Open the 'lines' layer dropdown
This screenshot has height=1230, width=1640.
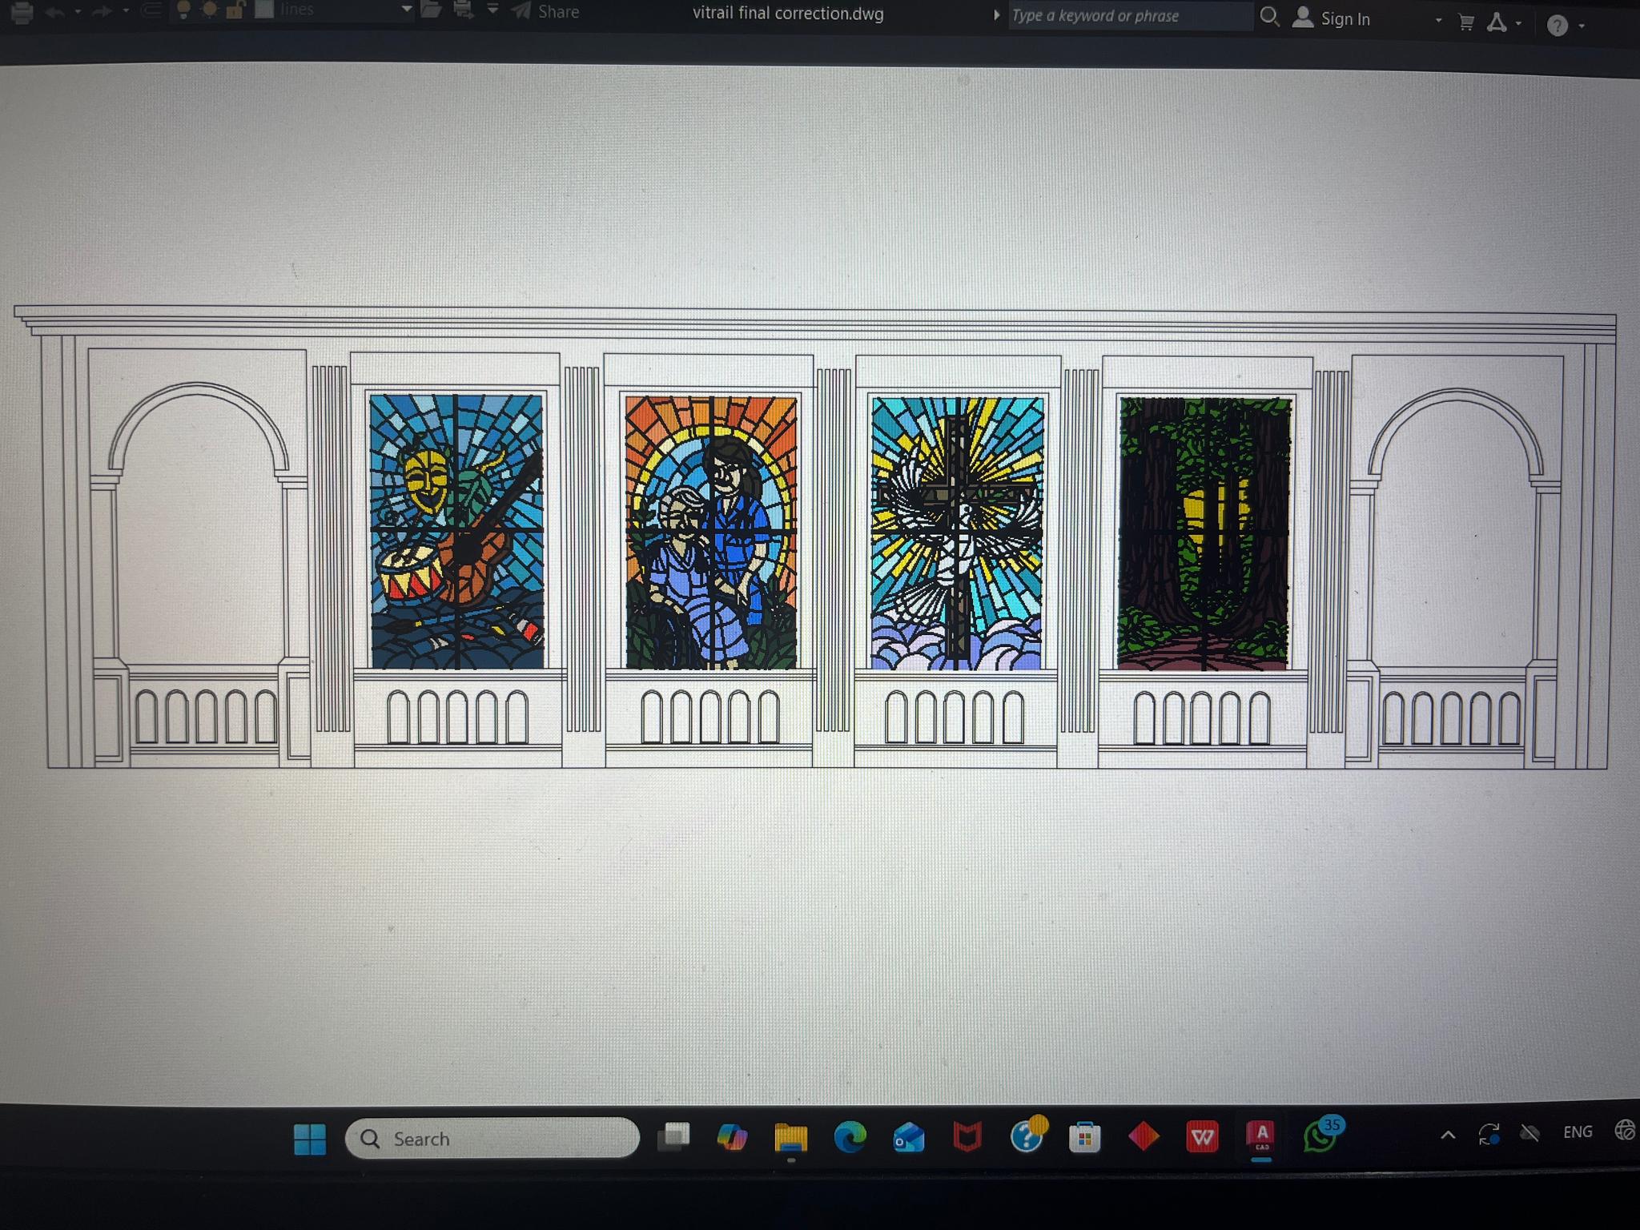click(x=407, y=10)
